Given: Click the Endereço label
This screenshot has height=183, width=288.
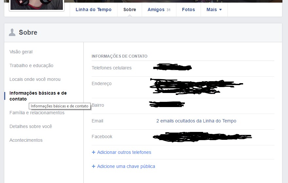Looking at the screenshot, I should [101, 84].
